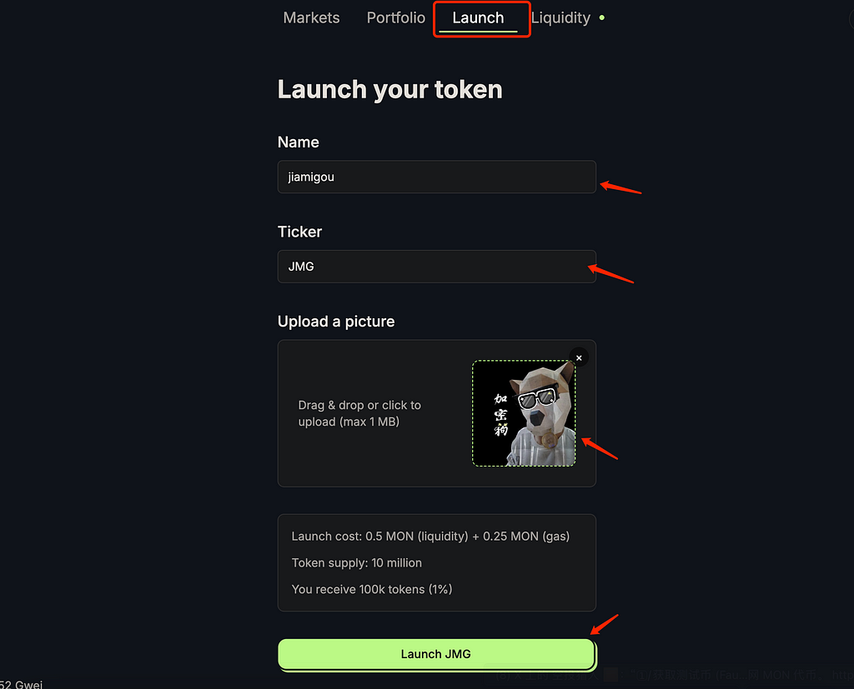Click the Name field label
The width and height of the screenshot is (854, 689).
pos(298,142)
